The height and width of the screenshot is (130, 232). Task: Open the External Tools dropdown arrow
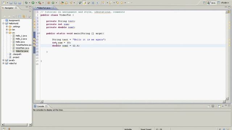[x=43, y=3]
